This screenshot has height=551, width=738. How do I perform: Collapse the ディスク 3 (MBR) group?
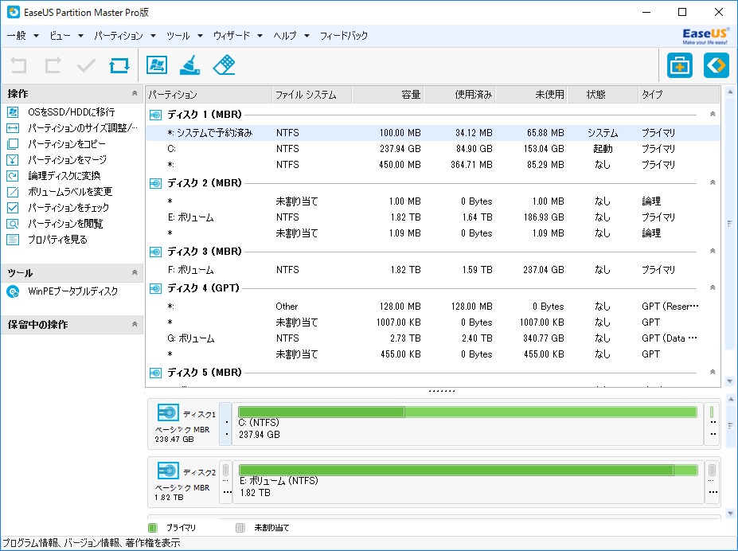pos(713,252)
